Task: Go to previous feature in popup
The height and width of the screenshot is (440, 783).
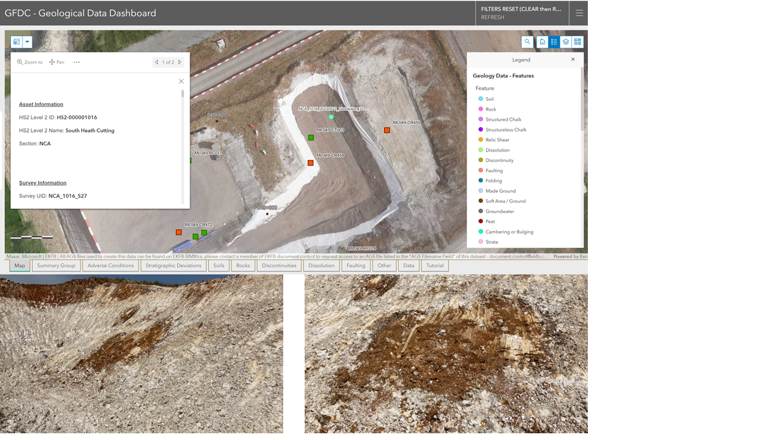Action: coord(157,62)
